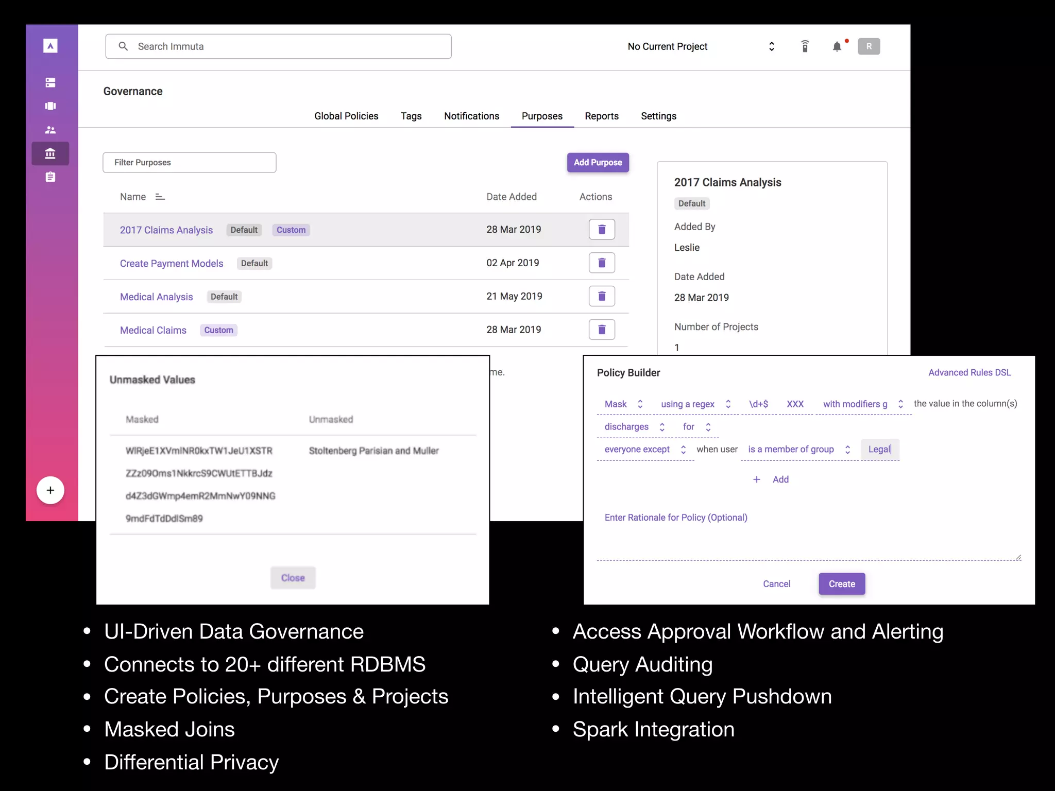Click the 21 May 2019 date cell

pos(514,297)
